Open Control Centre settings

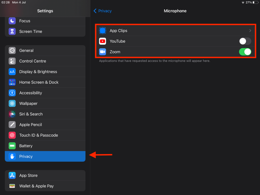(x=45, y=61)
